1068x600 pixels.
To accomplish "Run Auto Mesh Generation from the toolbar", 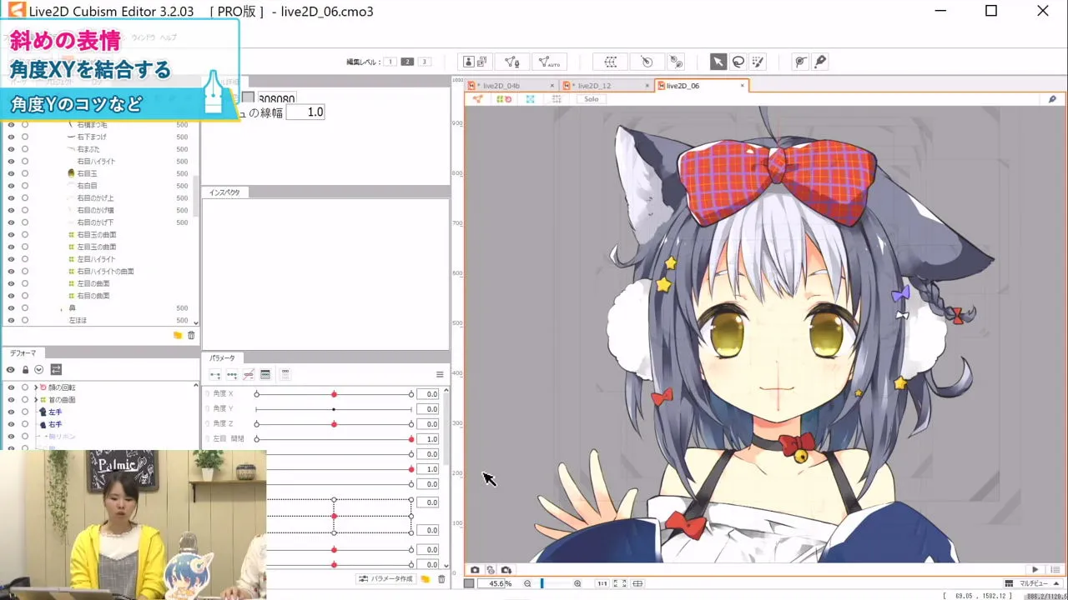I will tap(547, 61).
